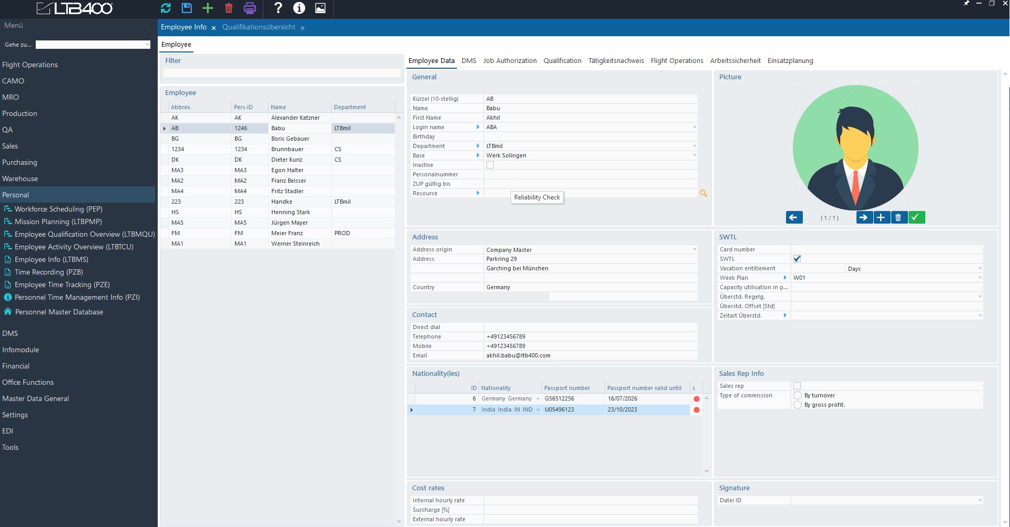Open the Week Plan dropdown
Viewport: 1010px width, 527px height.
click(x=980, y=278)
